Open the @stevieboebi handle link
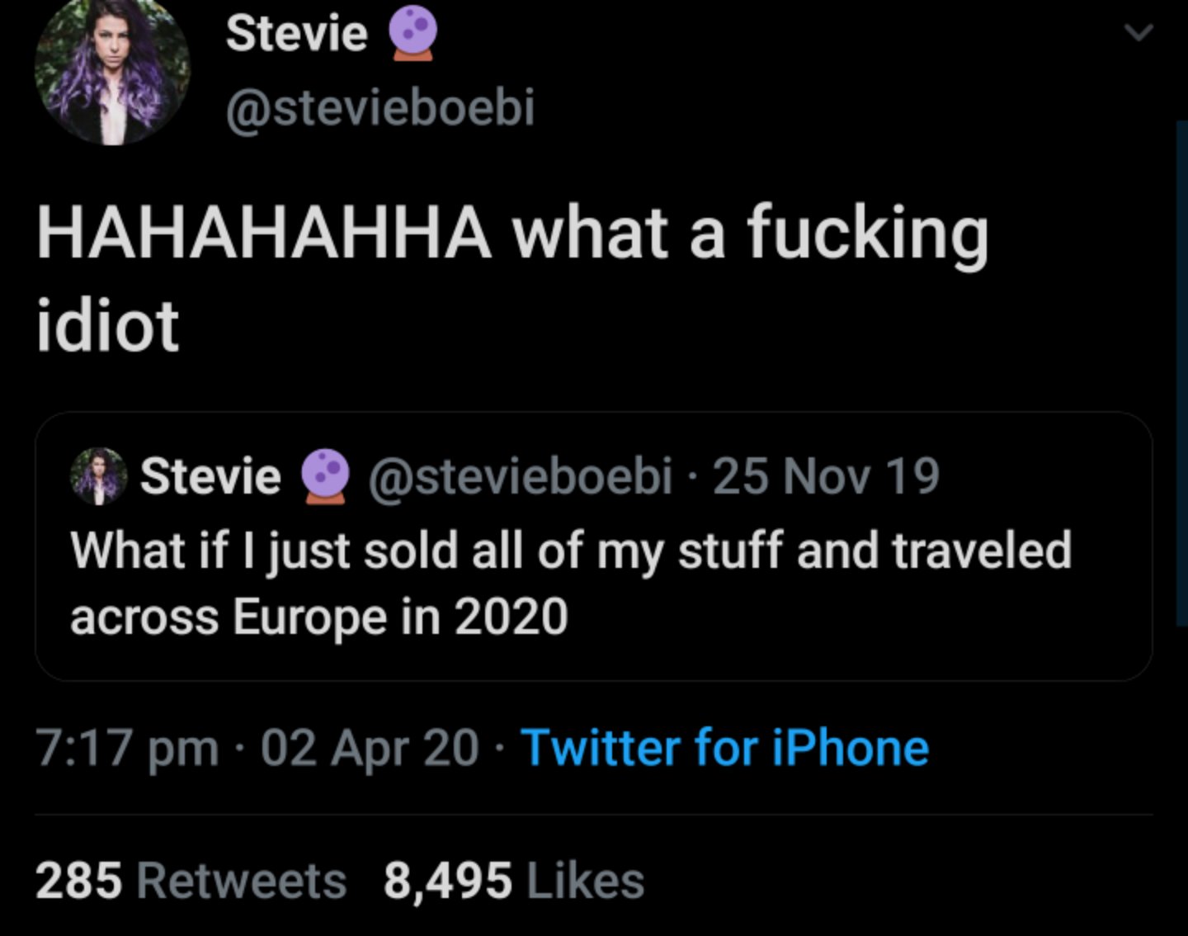Screen dimensions: 1188x936 coord(379,106)
